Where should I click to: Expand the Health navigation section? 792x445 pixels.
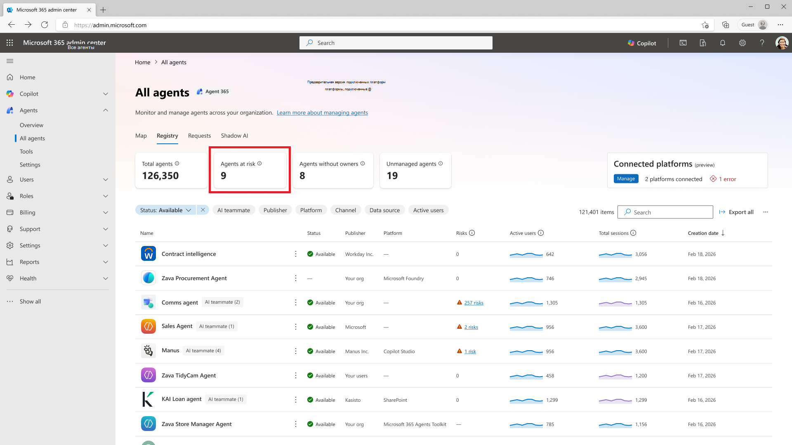[106, 279]
